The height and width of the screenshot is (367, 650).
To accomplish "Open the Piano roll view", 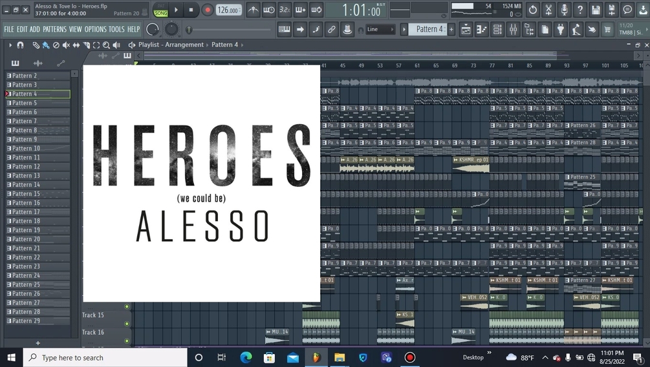I will coord(482,30).
